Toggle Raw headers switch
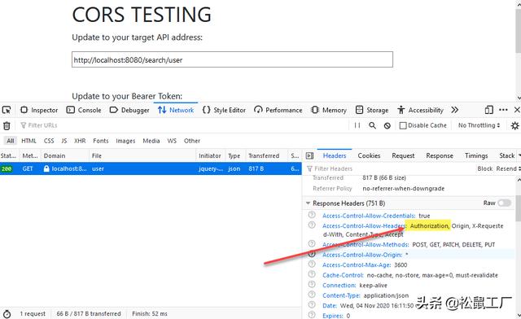521x319 pixels. 504,203
